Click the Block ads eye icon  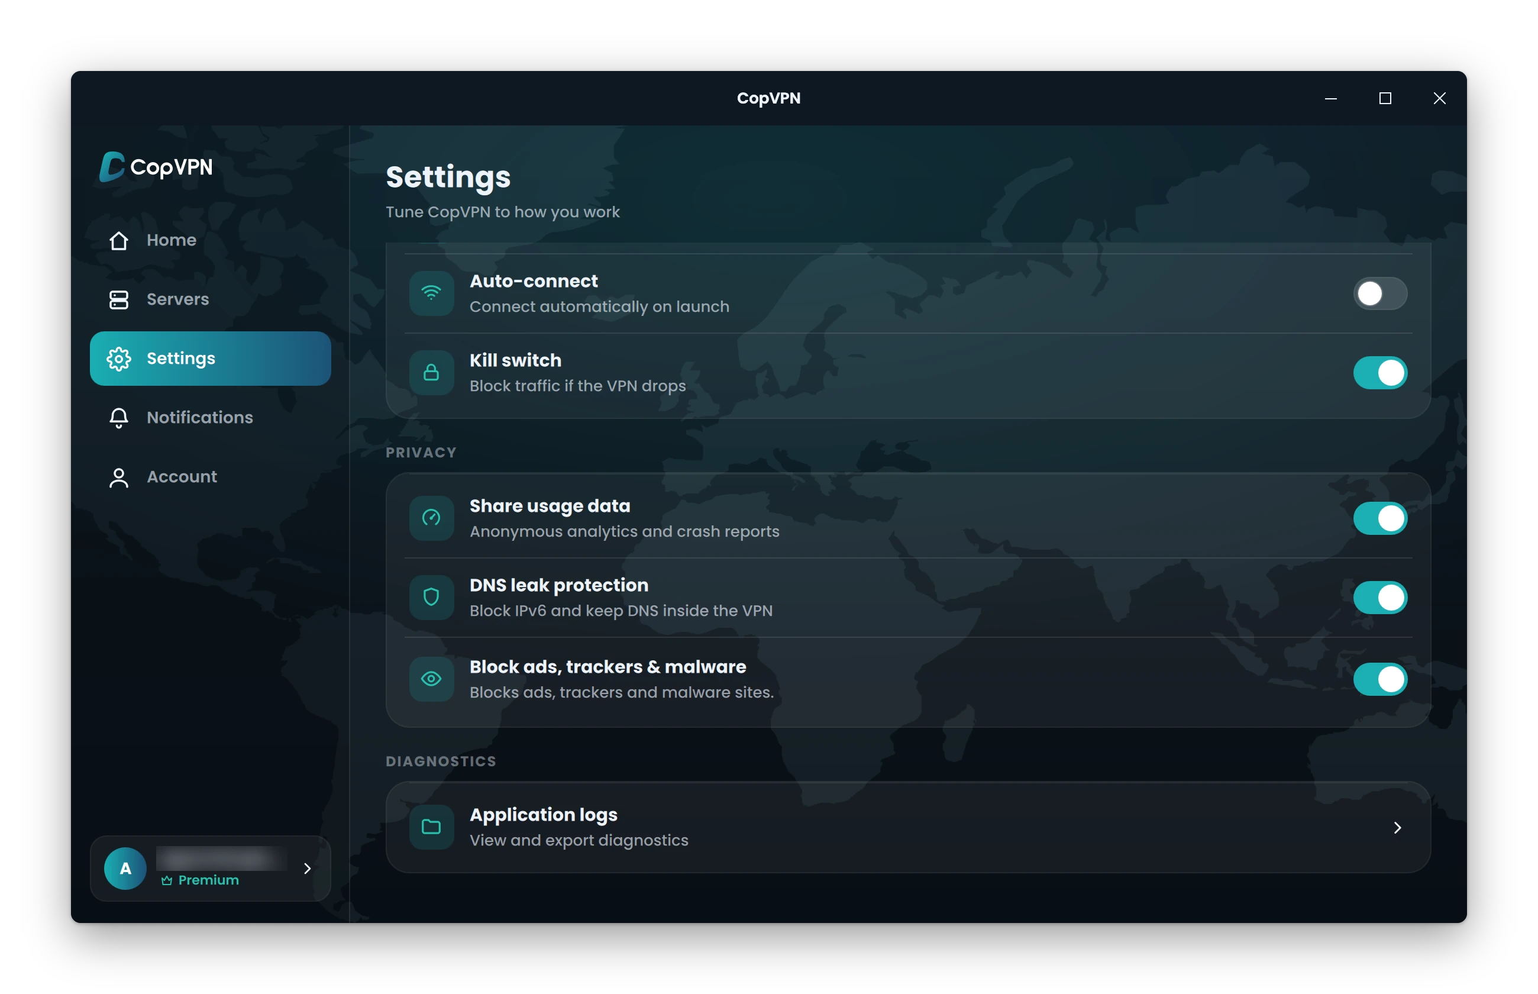[x=432, y=679]
